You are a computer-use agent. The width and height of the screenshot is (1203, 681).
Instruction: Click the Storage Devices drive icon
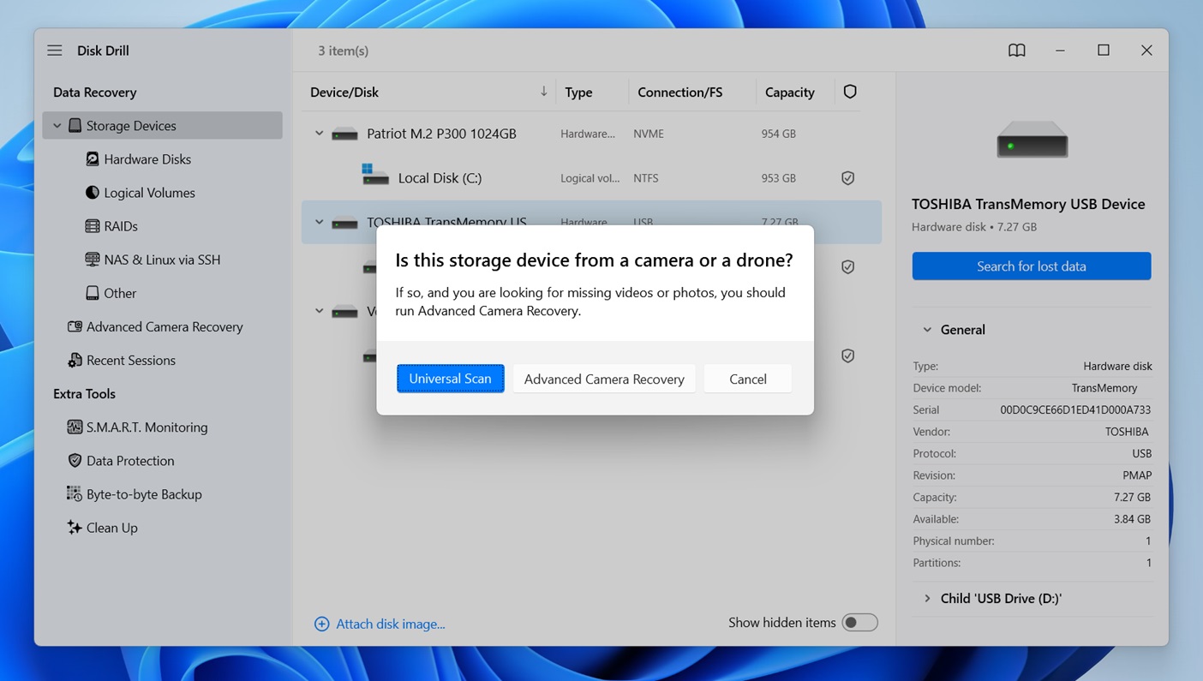click(x=75, y=125)
